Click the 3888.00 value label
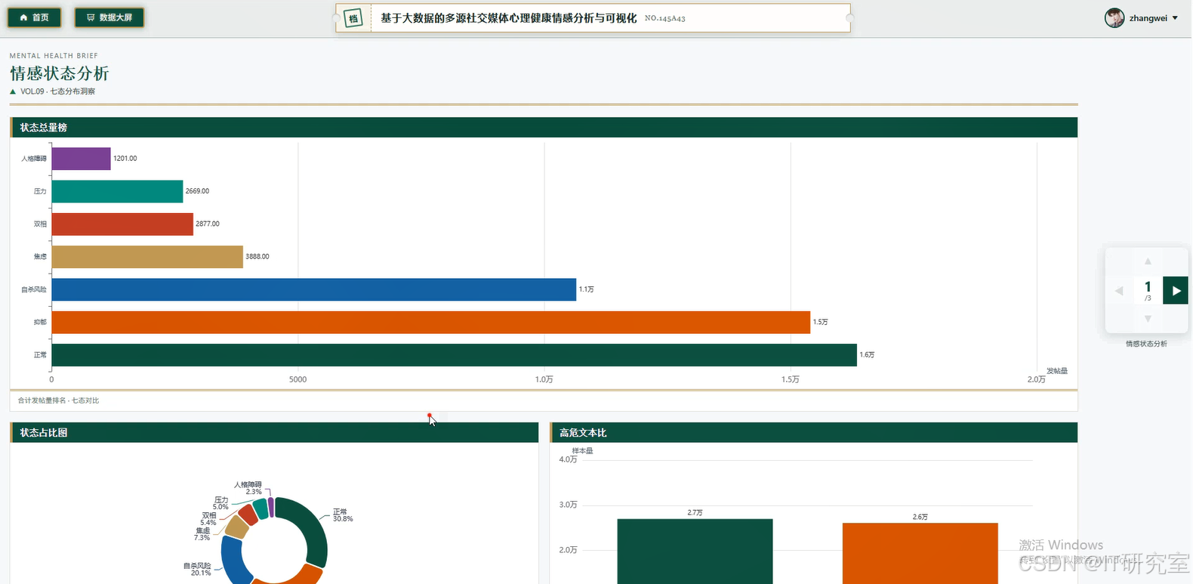This screenshot has height=584, width=1193. 257,257
